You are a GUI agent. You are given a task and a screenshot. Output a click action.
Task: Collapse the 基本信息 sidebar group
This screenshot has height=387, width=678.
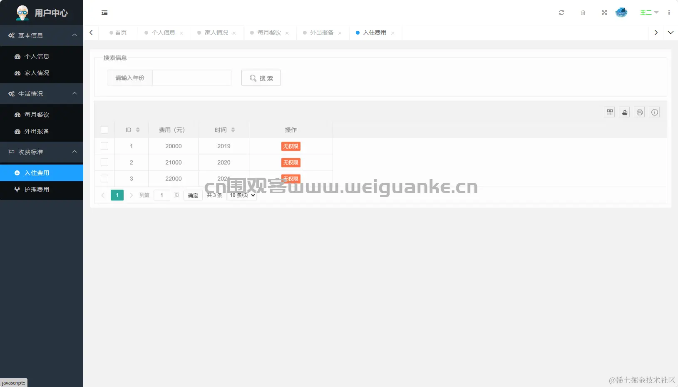42,35
